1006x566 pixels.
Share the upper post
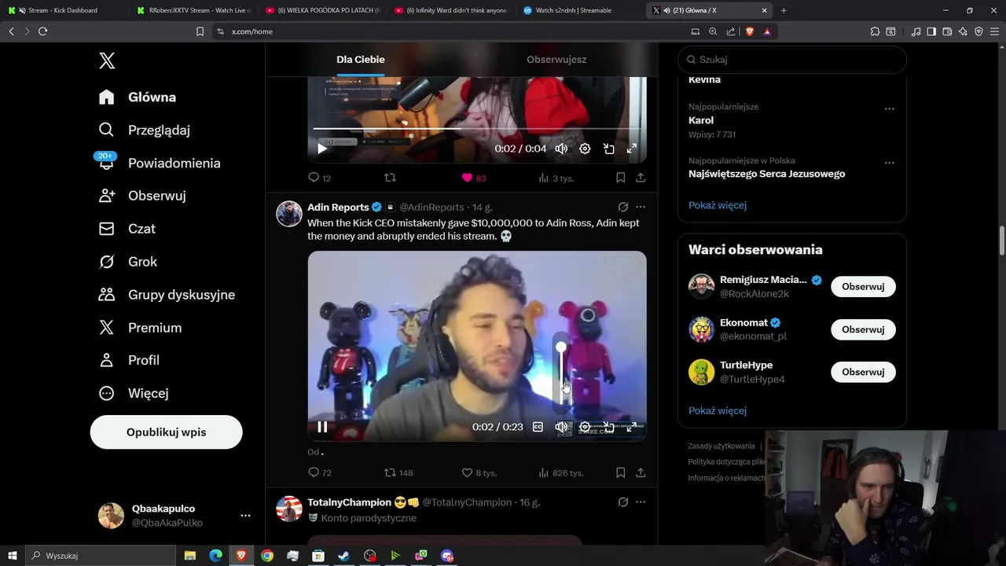(x=641, y=178)
